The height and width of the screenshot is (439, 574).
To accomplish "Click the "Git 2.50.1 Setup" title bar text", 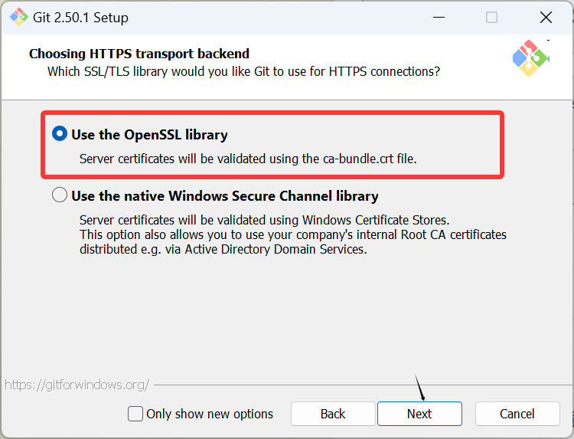I will pos(82,17).
